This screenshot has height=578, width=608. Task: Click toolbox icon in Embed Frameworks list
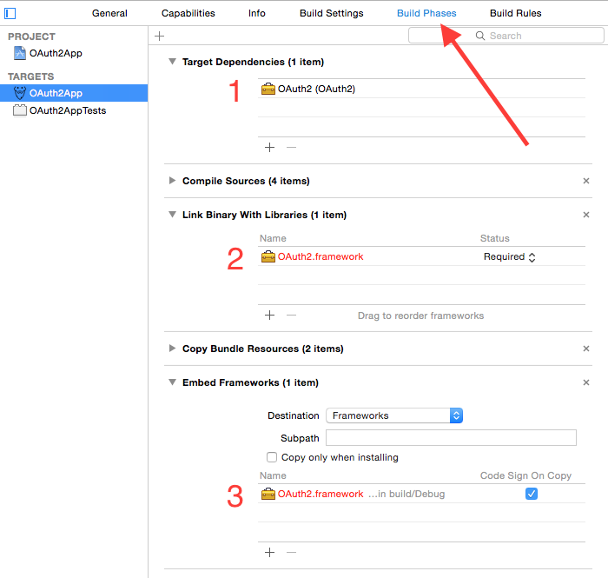tap(268, 495)
